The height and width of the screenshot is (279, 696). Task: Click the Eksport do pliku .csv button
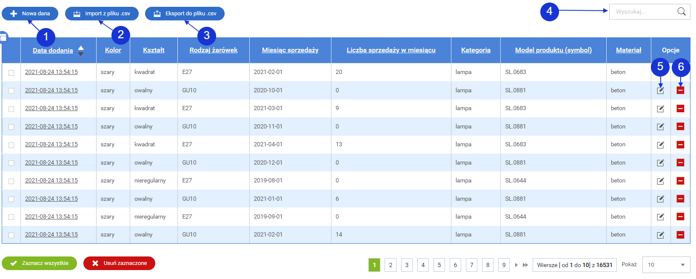[185, 14]
